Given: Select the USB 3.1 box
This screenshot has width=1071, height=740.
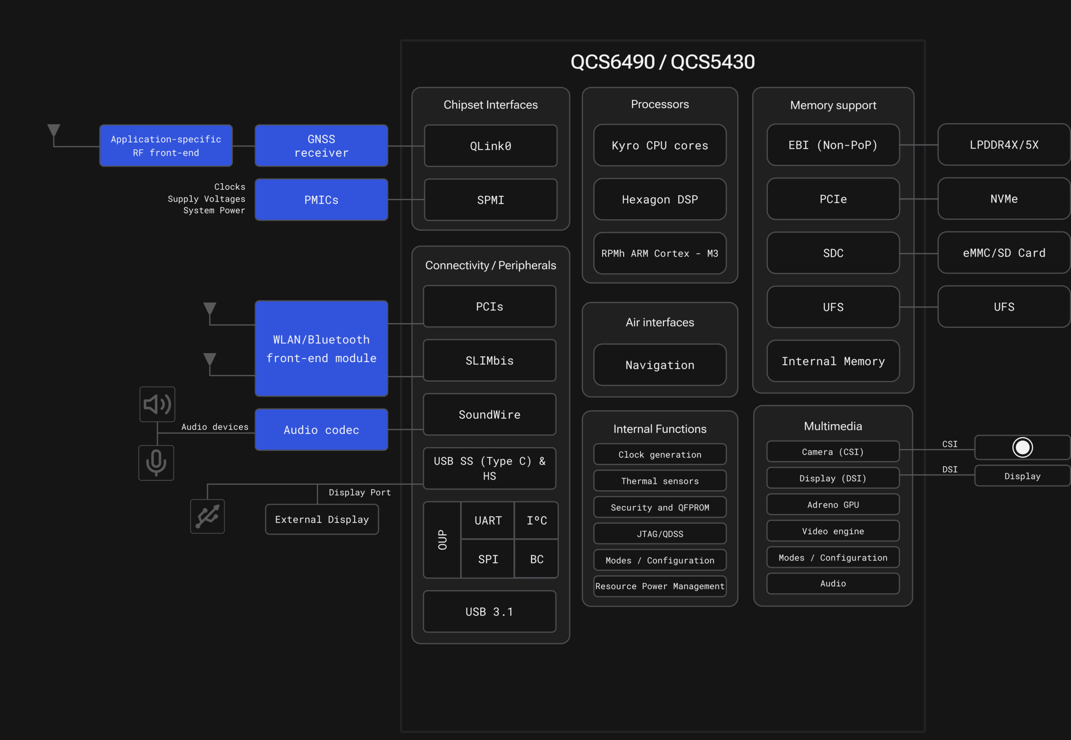Looking at the screenshot, I should tap(490, 612).
